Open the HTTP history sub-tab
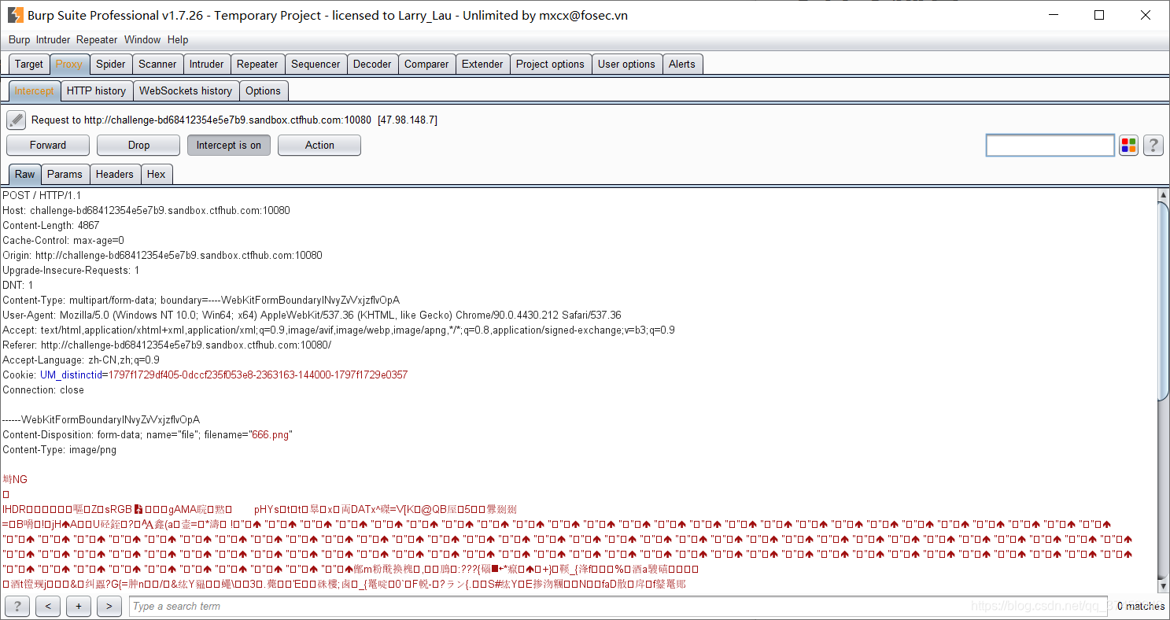Screen dimensions: 1170x620 (x=96, y=90)
